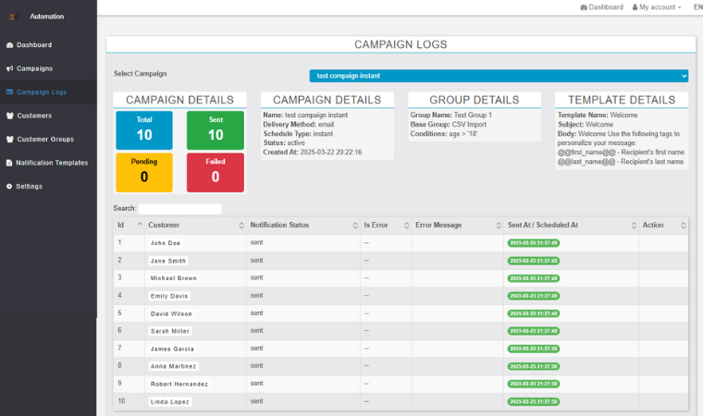
Task: Click customer John Doe
Action: [166, 243]
